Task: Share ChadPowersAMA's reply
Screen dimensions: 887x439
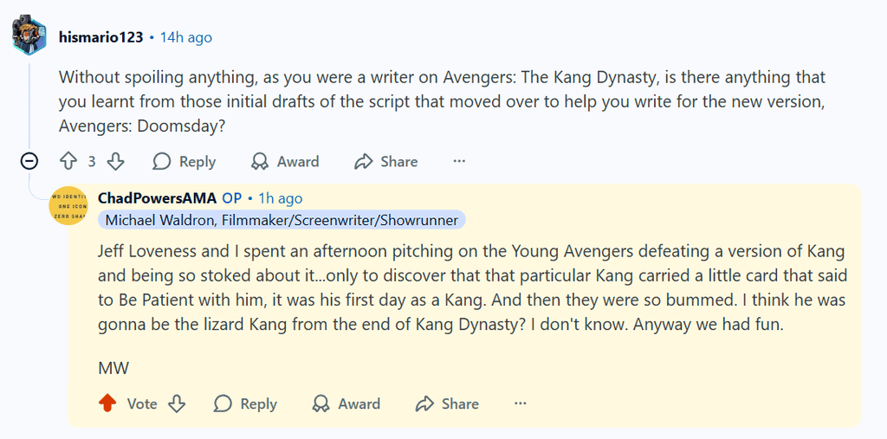Action: point(447,403)
